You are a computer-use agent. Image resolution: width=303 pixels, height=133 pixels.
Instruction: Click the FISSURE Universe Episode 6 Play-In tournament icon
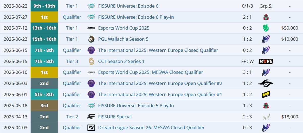pyautogui.click(x=91, y=17)
